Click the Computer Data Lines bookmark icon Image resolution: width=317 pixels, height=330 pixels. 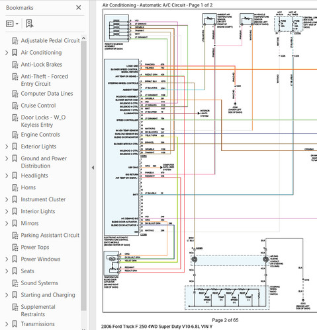[15, 94]
